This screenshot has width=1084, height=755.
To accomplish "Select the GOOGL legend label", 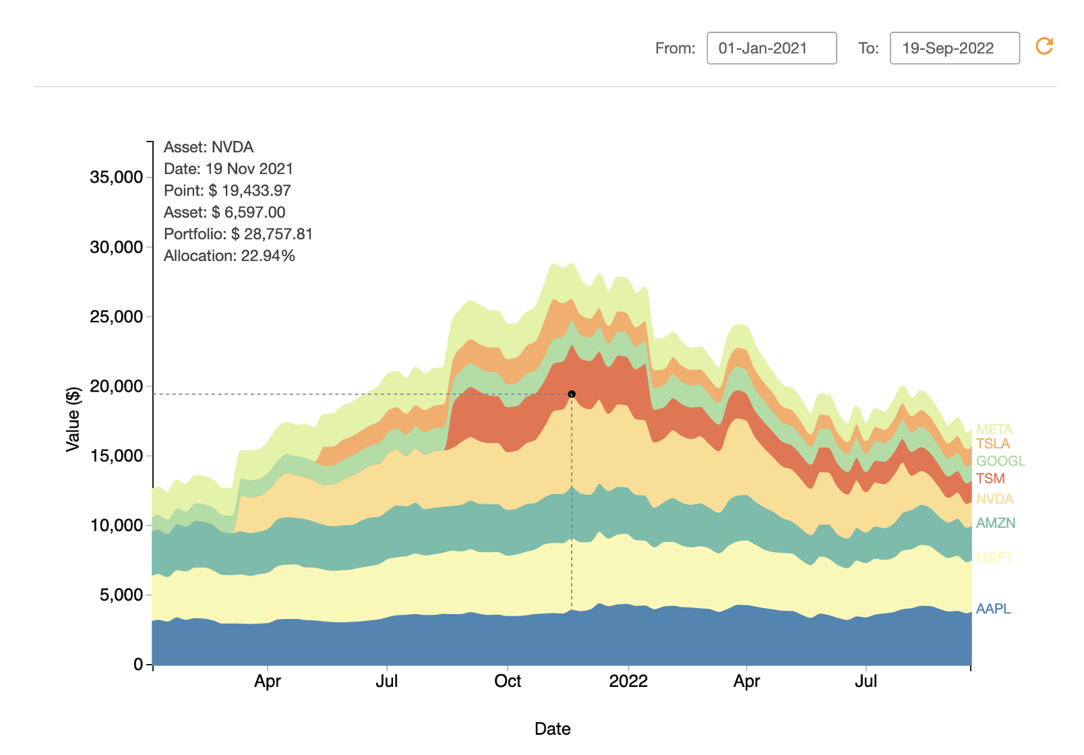I will (1000, 461).
